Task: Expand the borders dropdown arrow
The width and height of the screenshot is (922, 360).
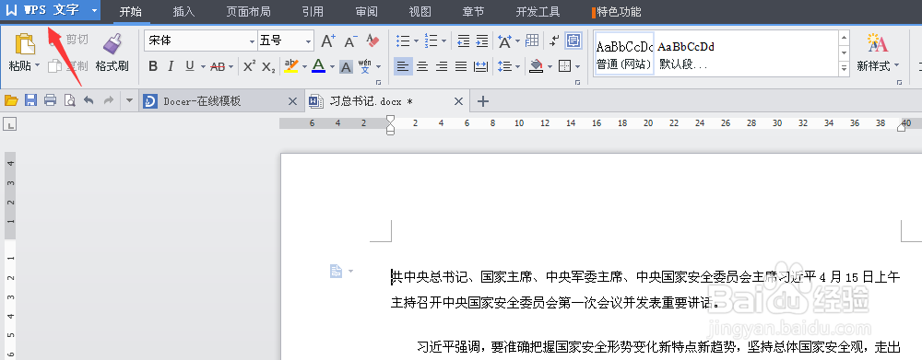Action: [x=578, y=66]
